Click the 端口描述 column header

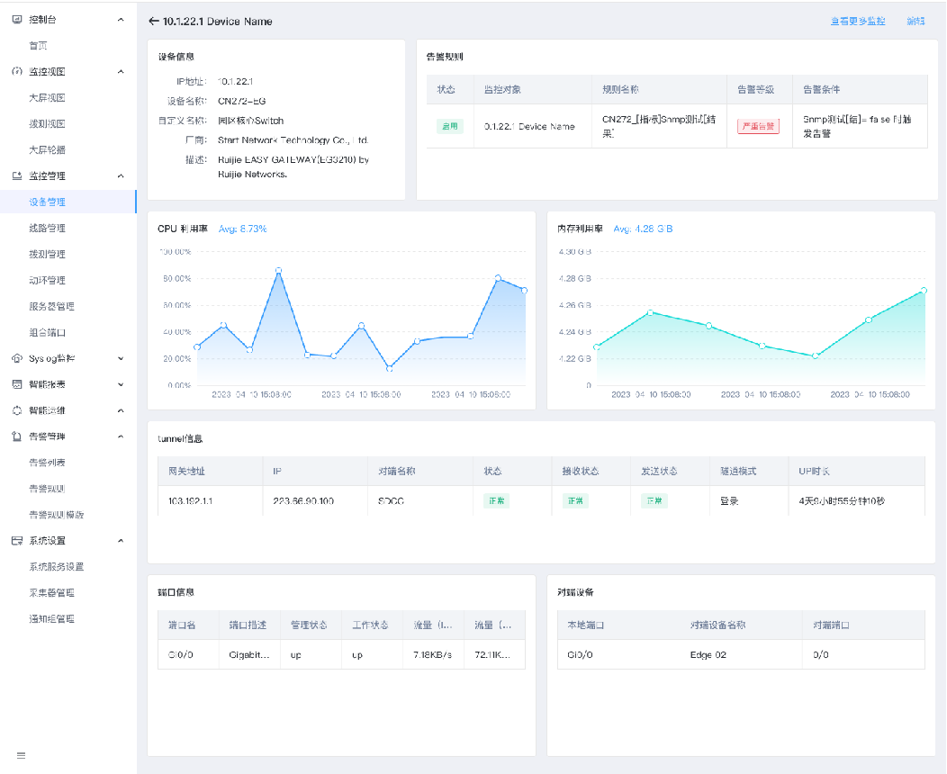[x=248, y=625]
